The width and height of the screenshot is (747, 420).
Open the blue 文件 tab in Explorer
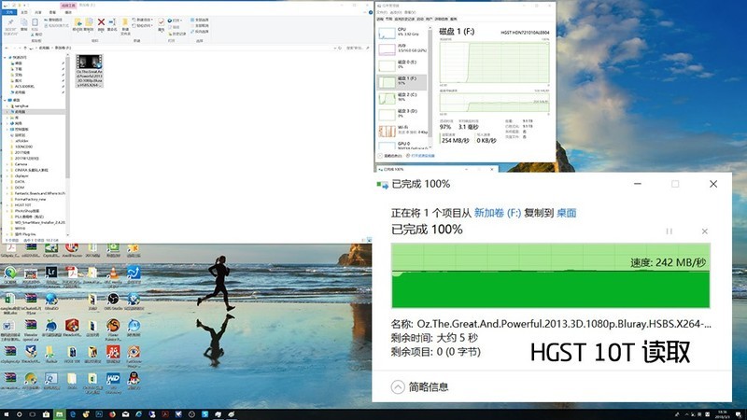[9, 12]
